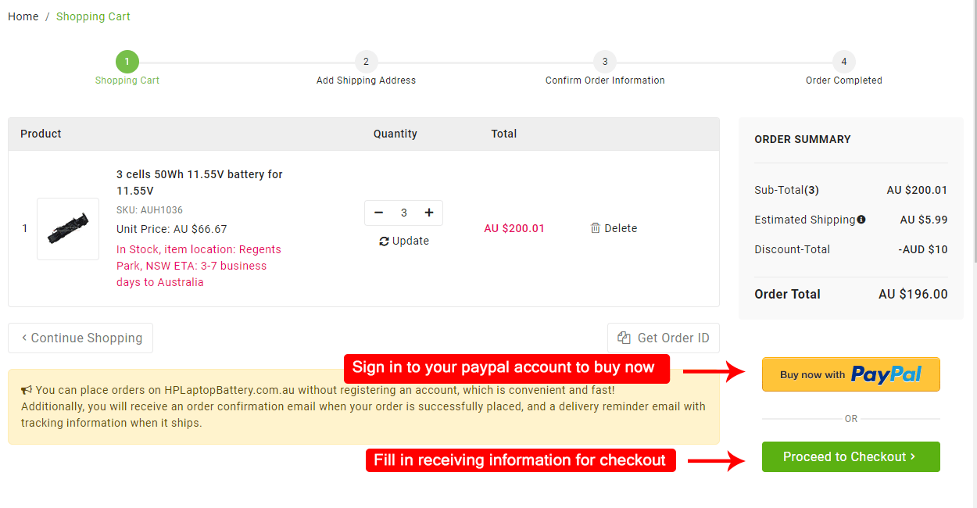Open the battery product thumbnail

(x=68, y=228)
